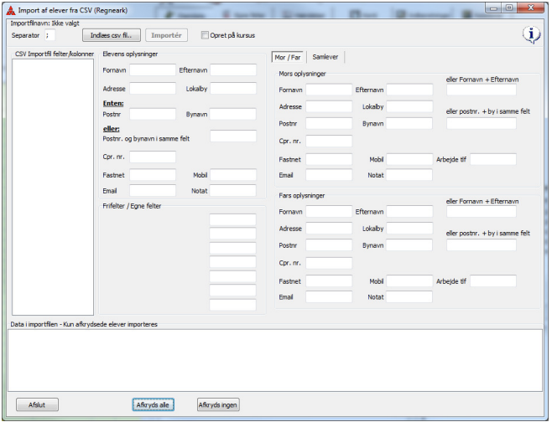
Task: Enable the Opret på kursus checkbox
Action: coord(205,35)
